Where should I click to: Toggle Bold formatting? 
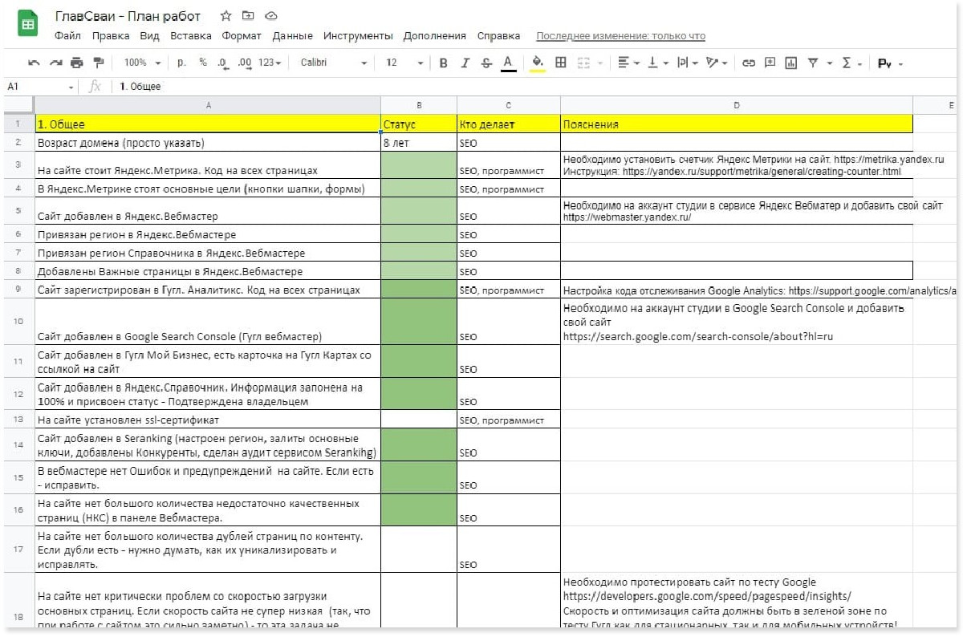(x=443, y=63)
